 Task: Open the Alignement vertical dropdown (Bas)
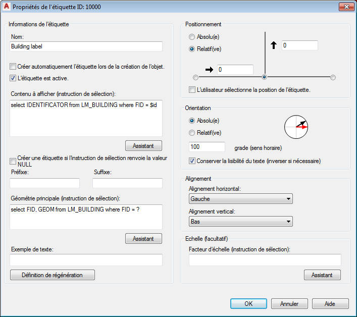click(x=241, y=222)
